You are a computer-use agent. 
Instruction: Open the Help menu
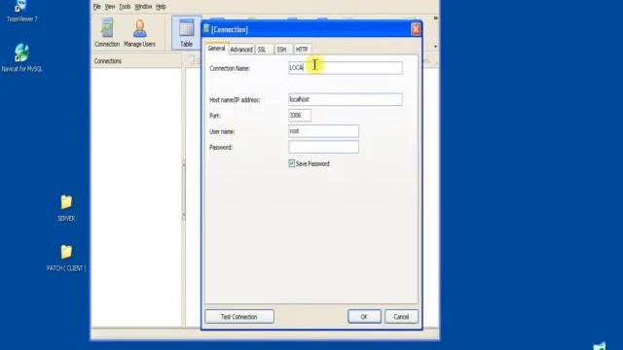(161, 7)
